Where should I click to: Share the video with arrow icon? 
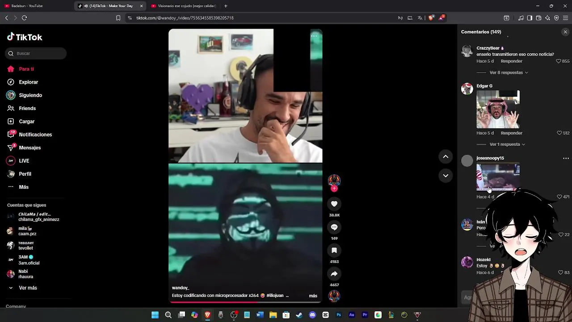click(334, 274)
